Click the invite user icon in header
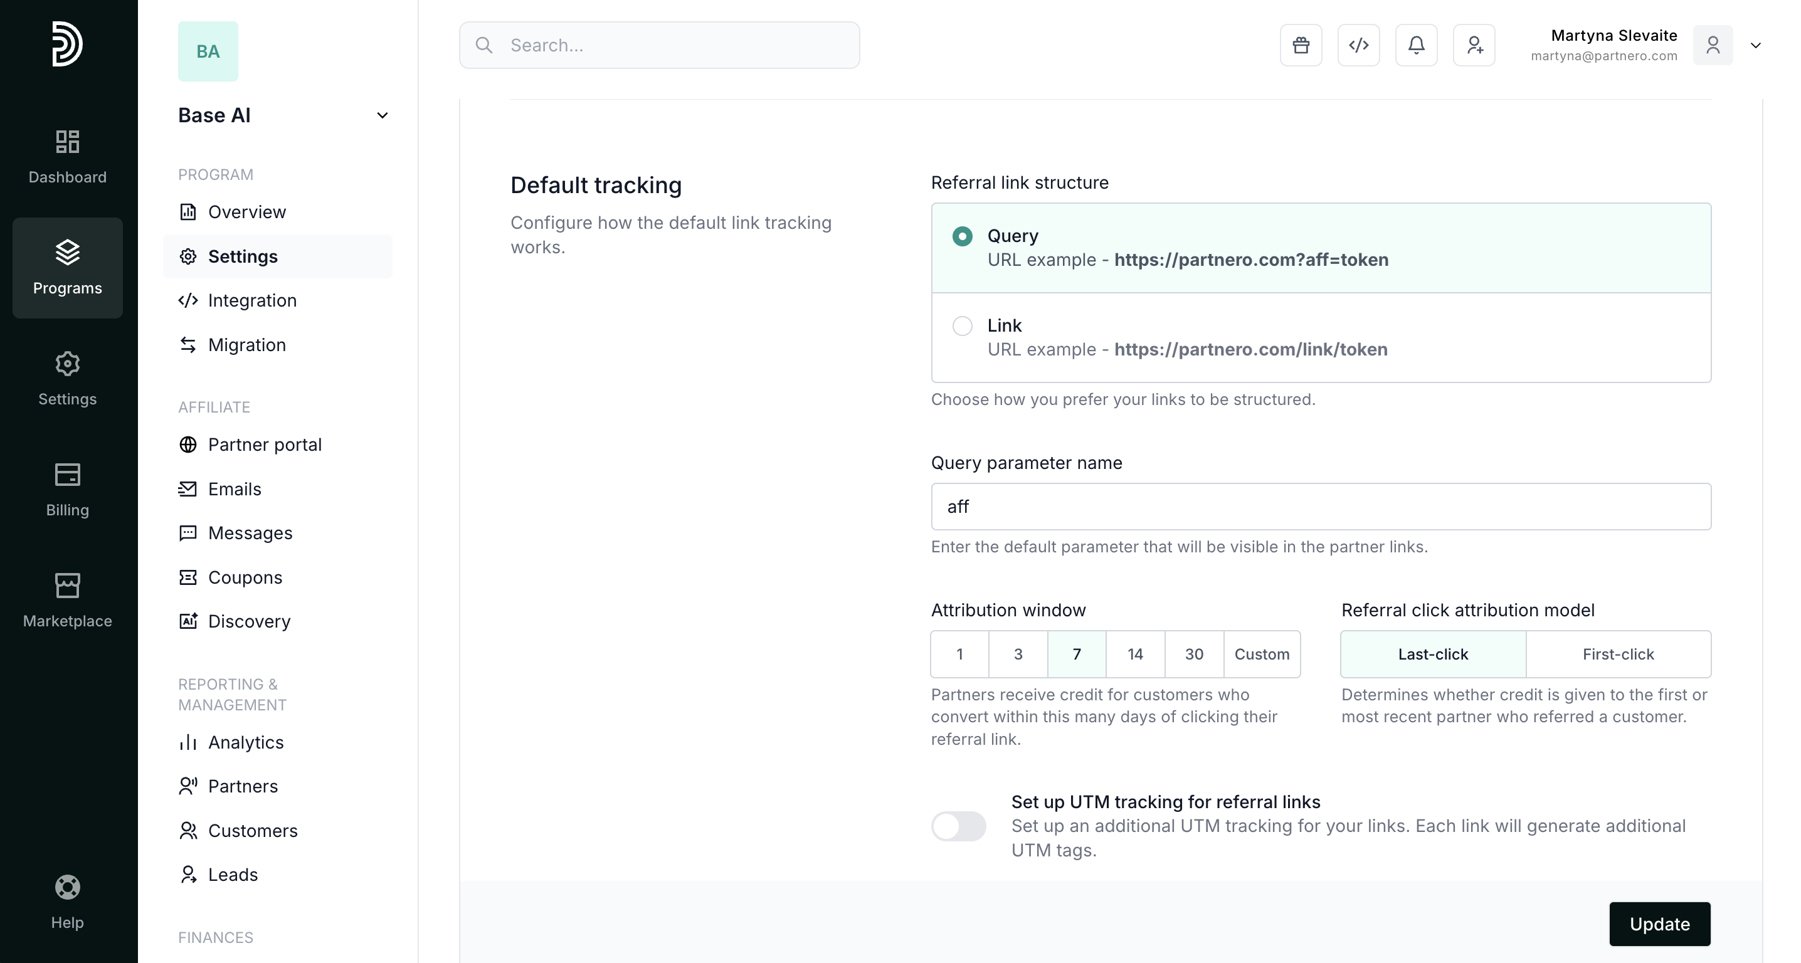 1474,45
